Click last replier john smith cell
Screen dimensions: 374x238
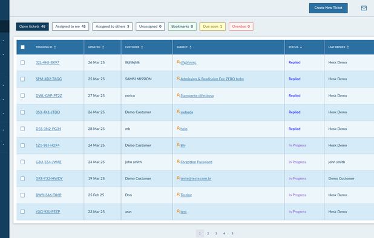(x=336, y=162)
